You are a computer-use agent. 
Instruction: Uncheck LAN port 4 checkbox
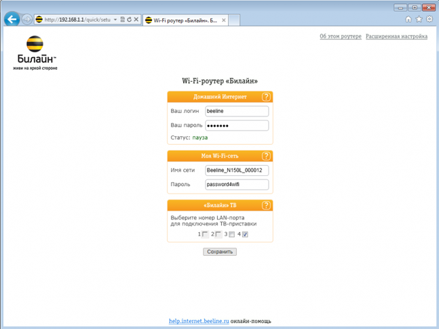[x=245, y=235]
